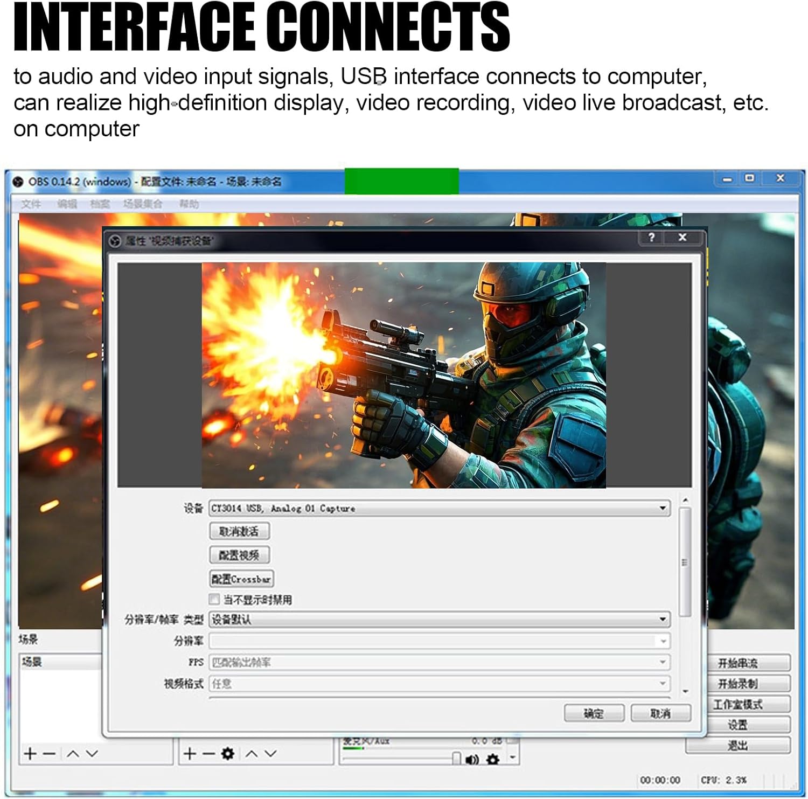Viewport: 808px width, 799px height.
Task: Click the help question mark in dialog
Action: click(x=652, y=238)
